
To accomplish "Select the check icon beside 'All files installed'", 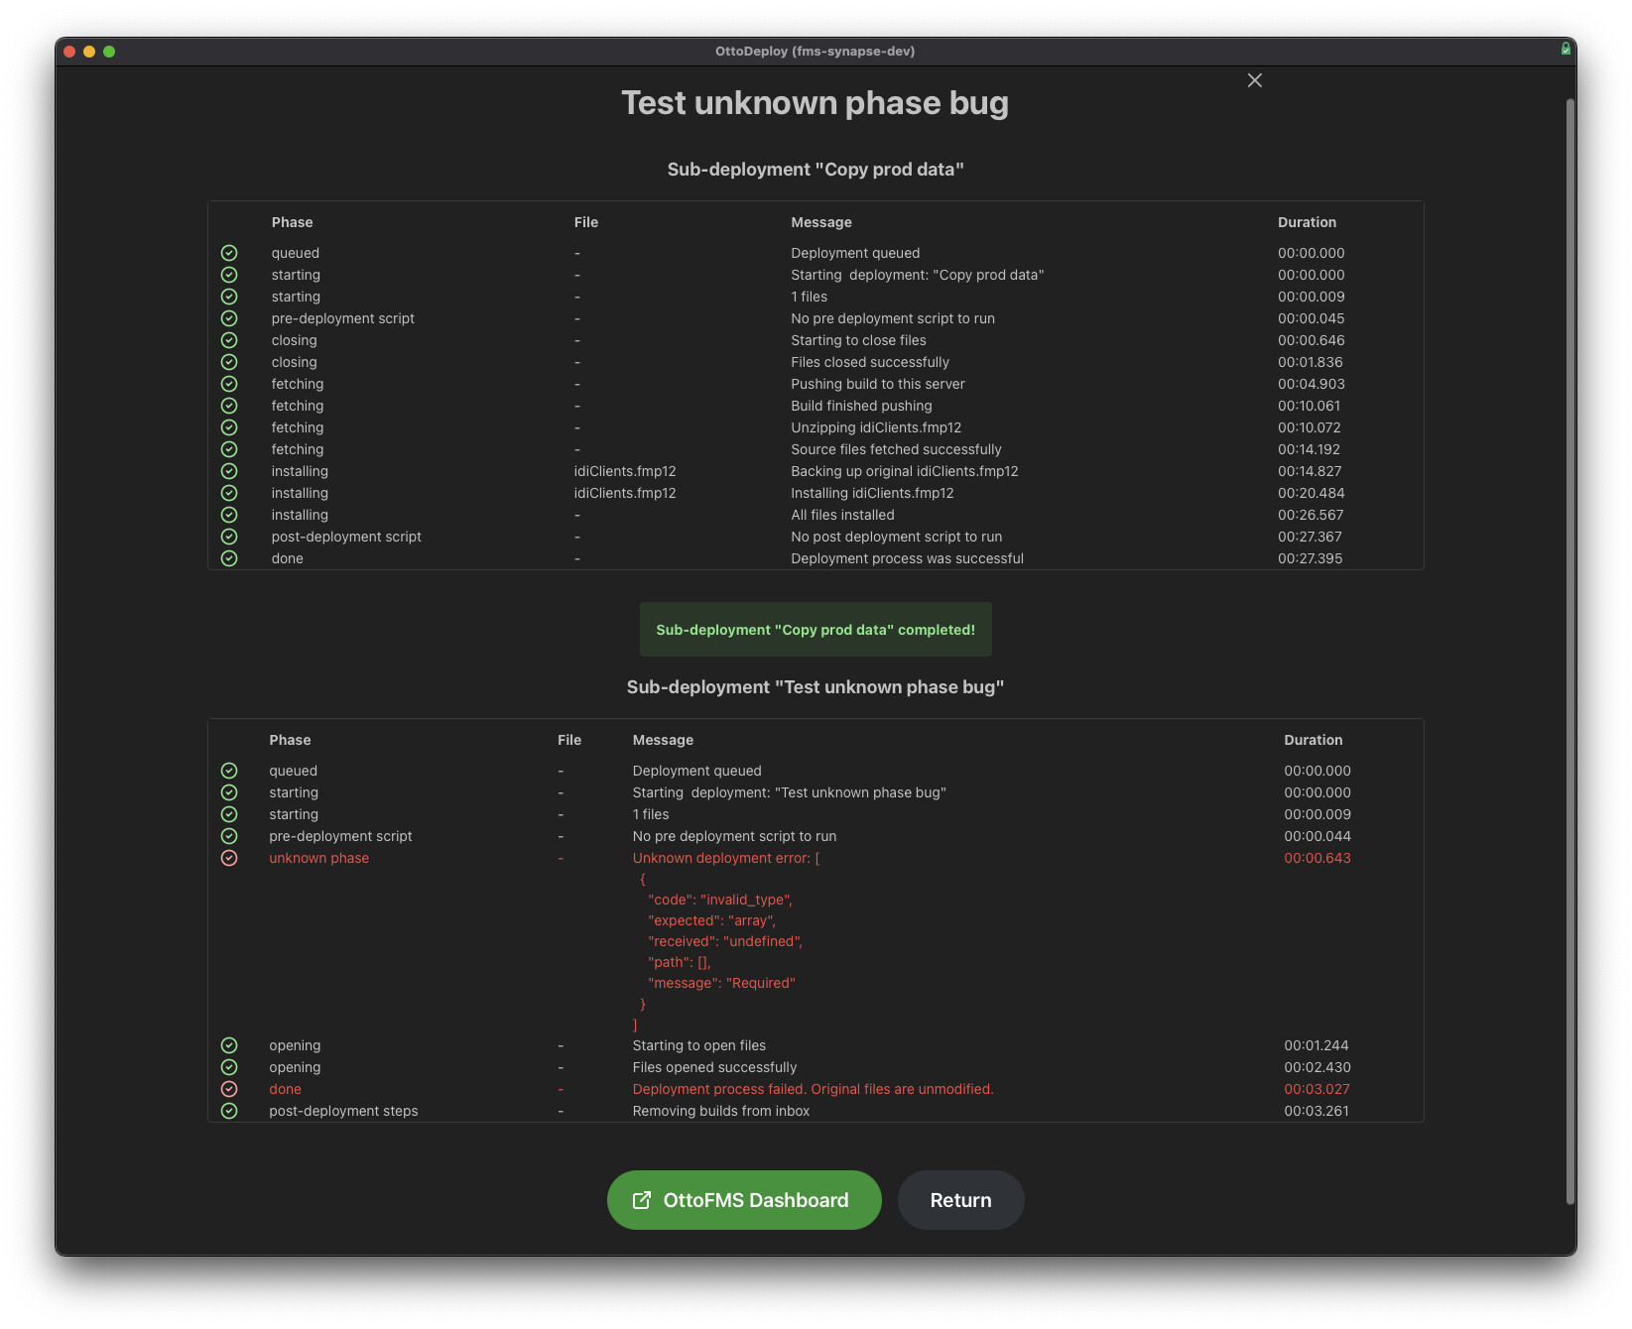I will [x=229, y=515].
